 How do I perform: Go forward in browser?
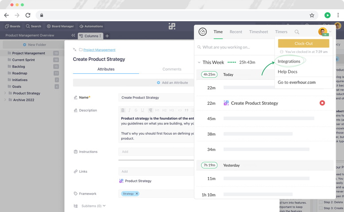pyautogui.click(x=17, y=15)
